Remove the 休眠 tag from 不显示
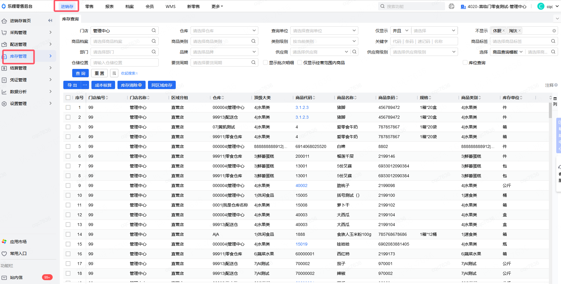This screenshot has width=561, height=284. click(x=504, y=30)
